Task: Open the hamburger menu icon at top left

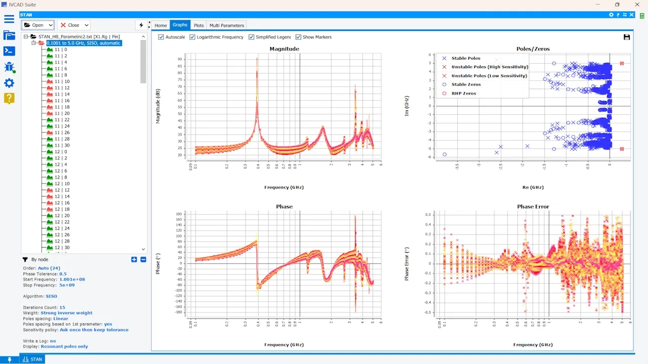Action: 9,19
